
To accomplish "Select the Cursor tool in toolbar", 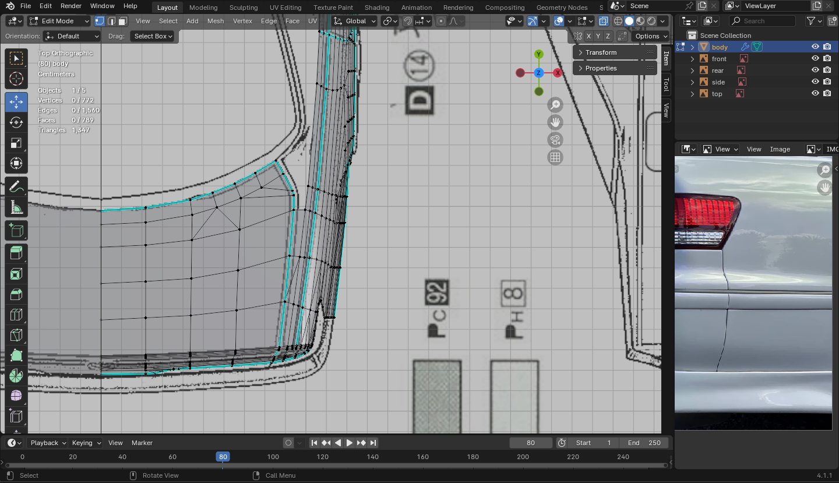I will click(16, 79).
